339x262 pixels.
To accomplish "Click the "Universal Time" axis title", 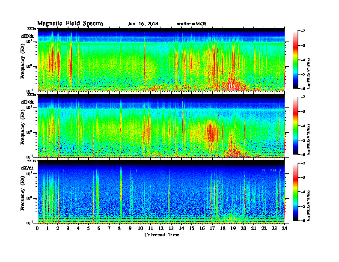I will (161, 235).
